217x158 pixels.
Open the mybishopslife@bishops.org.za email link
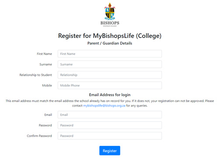pyautogui.click(x=104, y=106)
